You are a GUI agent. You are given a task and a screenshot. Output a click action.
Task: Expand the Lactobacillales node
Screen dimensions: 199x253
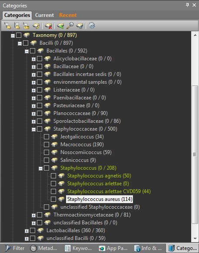[x=27, y=231]
